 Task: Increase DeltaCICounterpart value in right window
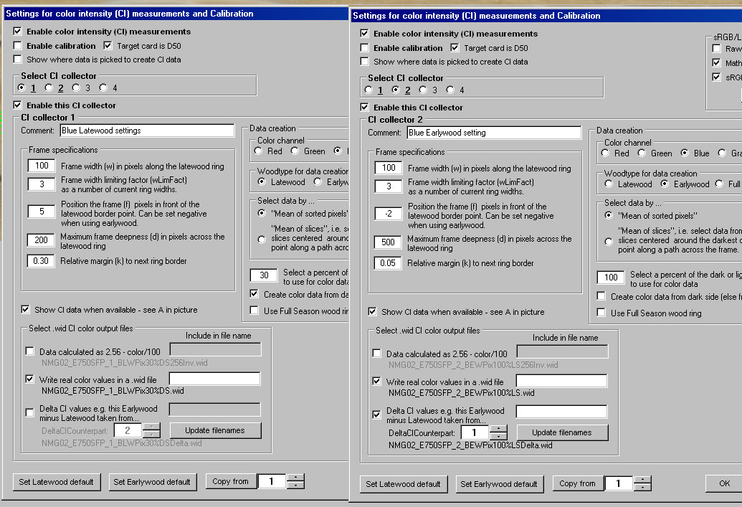(x=498, y=429)
